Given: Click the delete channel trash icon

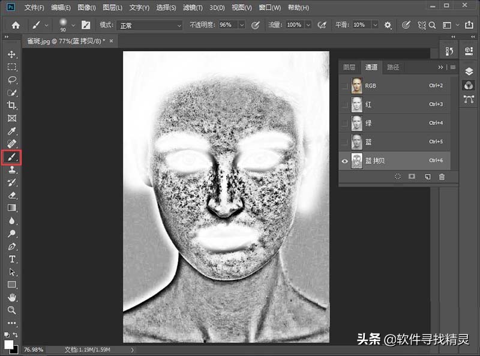Looking at the screenshot, I should [441, 176].
